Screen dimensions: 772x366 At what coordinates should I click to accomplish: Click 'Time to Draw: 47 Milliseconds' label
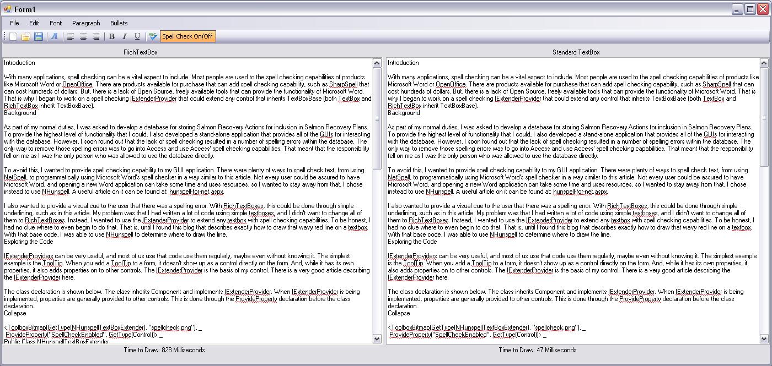click(x=538, y=350)
